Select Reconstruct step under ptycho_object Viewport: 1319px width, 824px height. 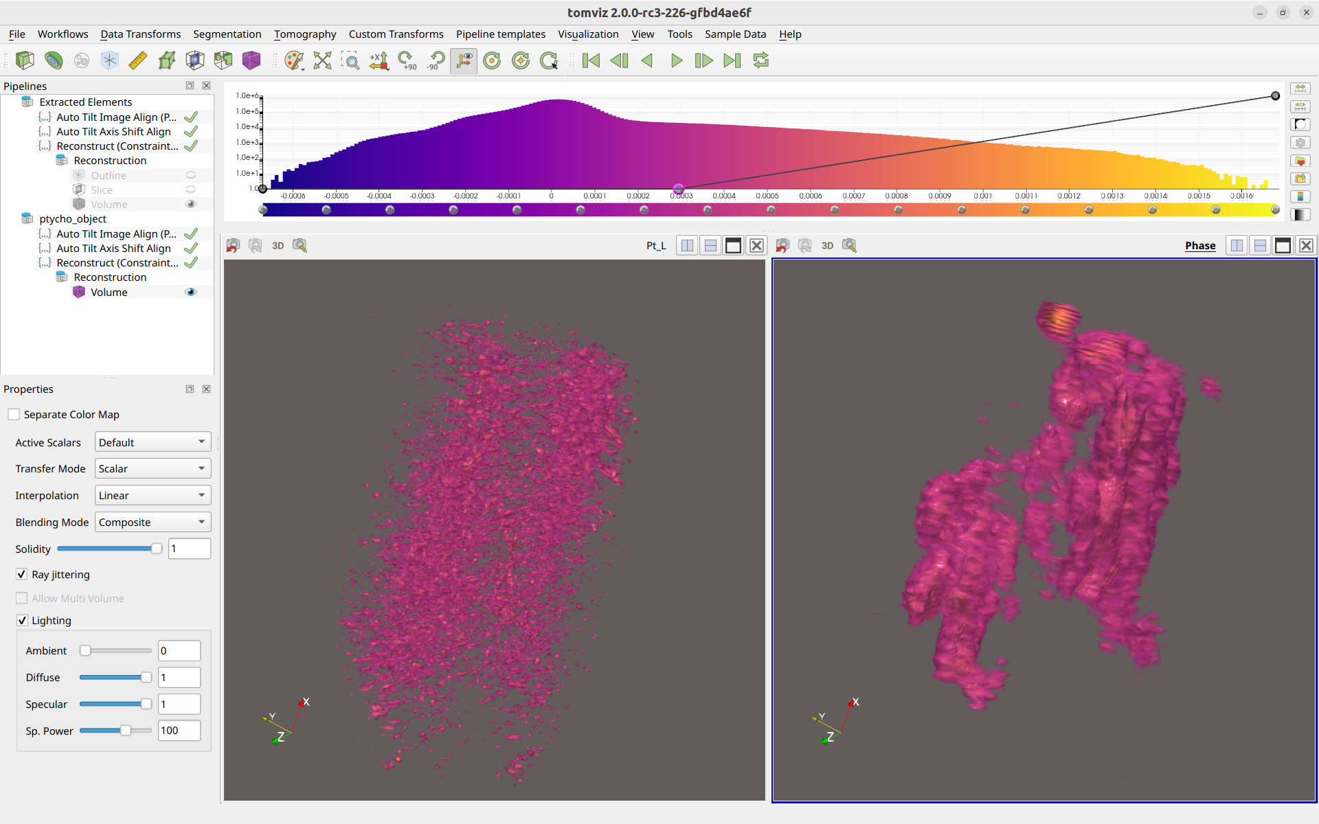pos(117,262)
